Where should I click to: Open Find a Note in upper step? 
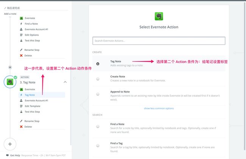(31, 24)
